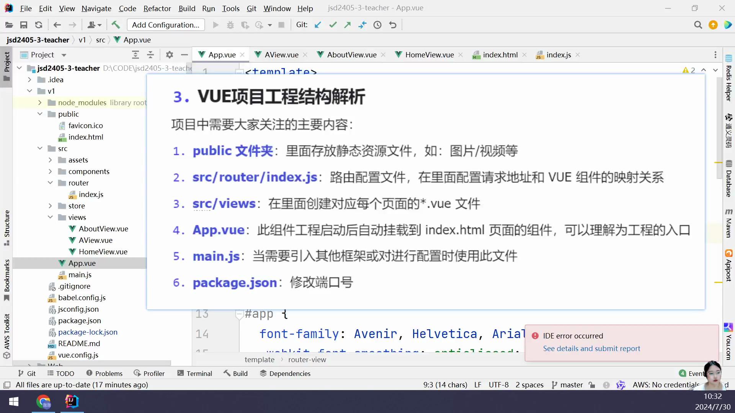
Task: Click Collapse All icon in Project panel
Action: pyautogui.click(x=150, y=55)
